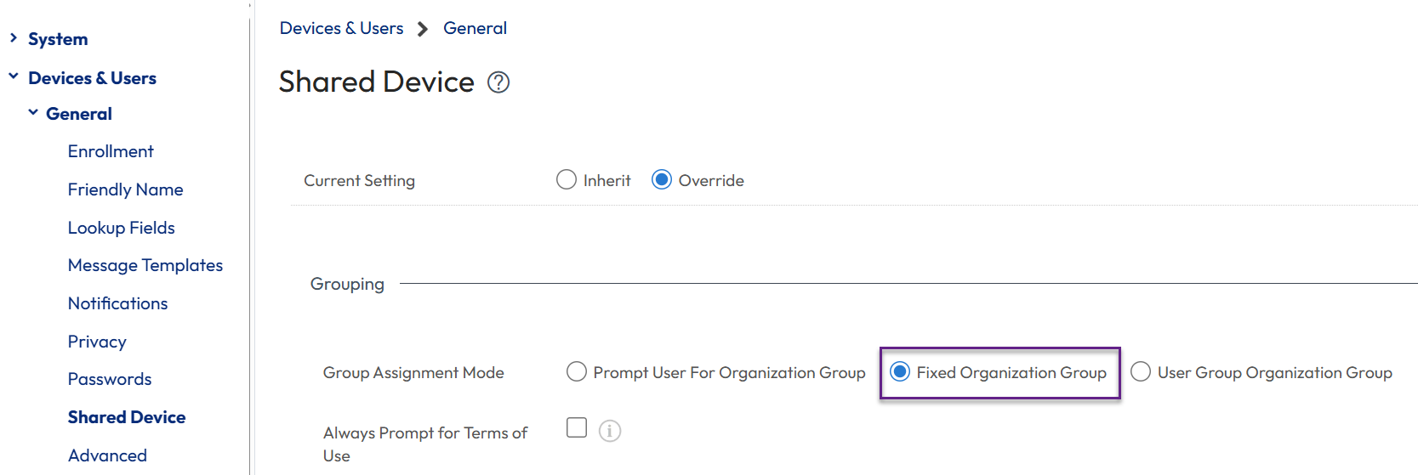Navigate to Notifications settings
This screenshot has height=475, width=1418.
pos(117,303)
